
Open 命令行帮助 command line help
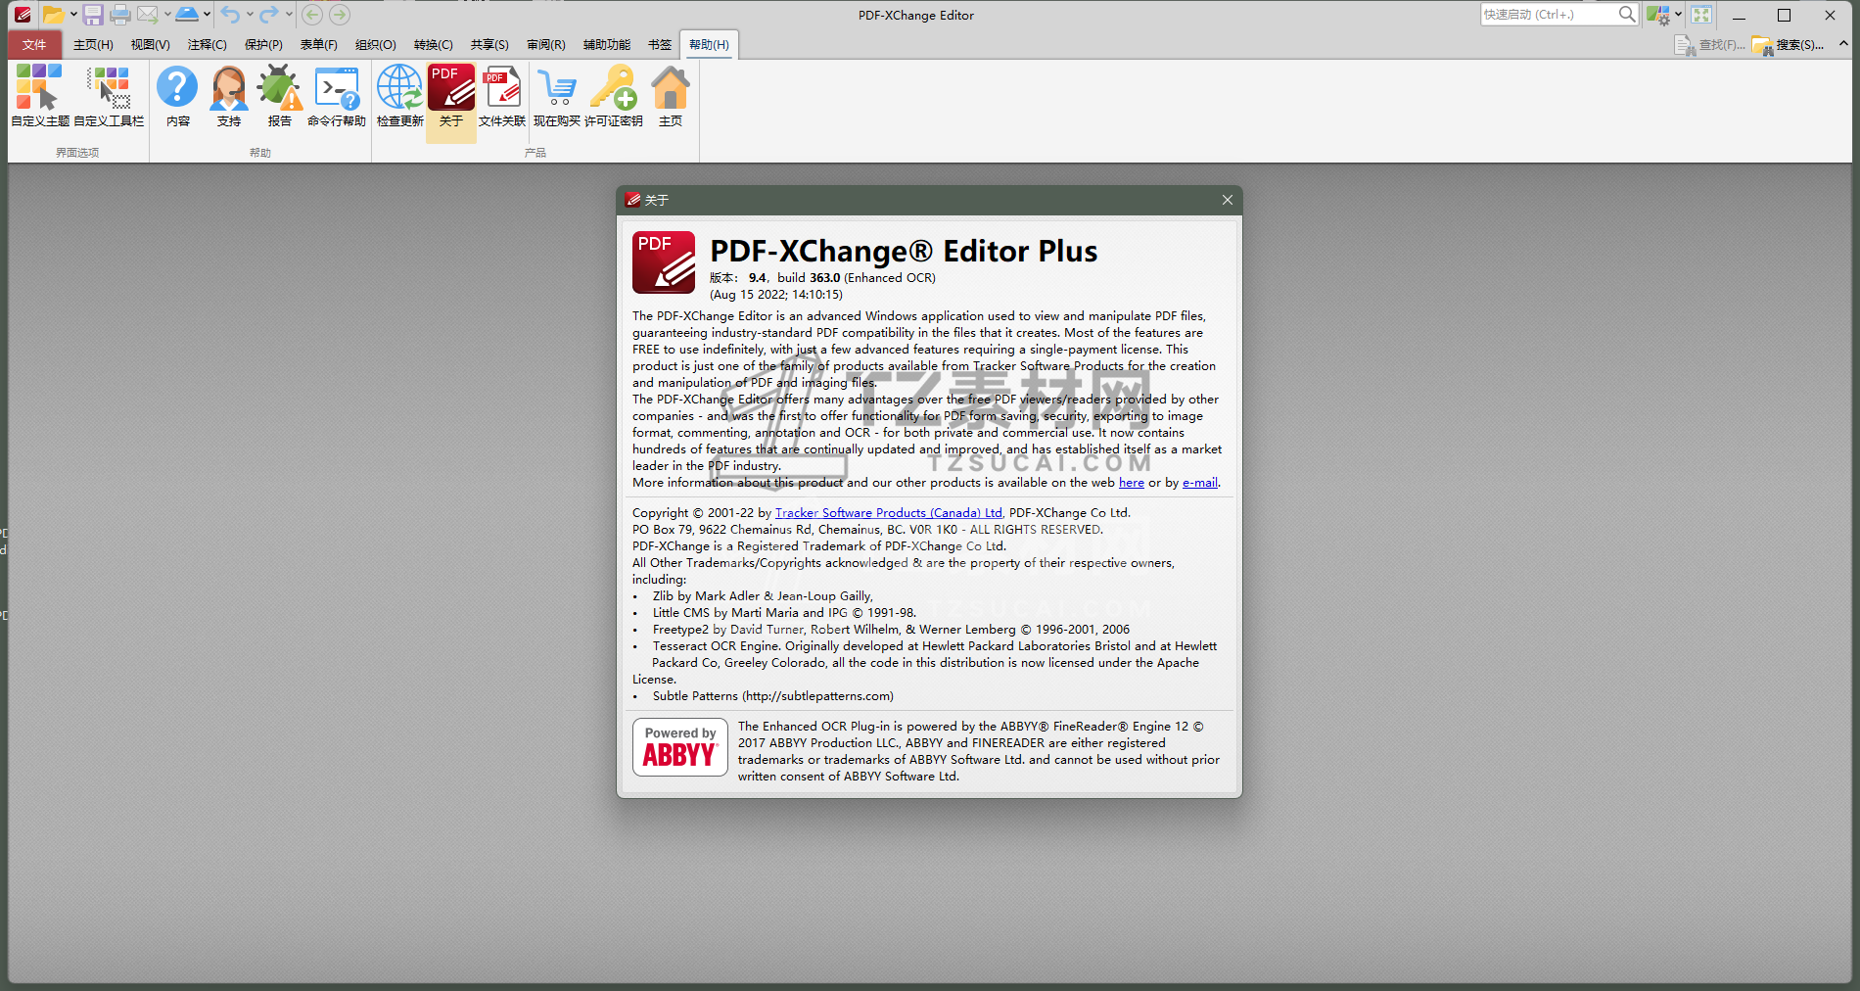(x=336, y=96)
